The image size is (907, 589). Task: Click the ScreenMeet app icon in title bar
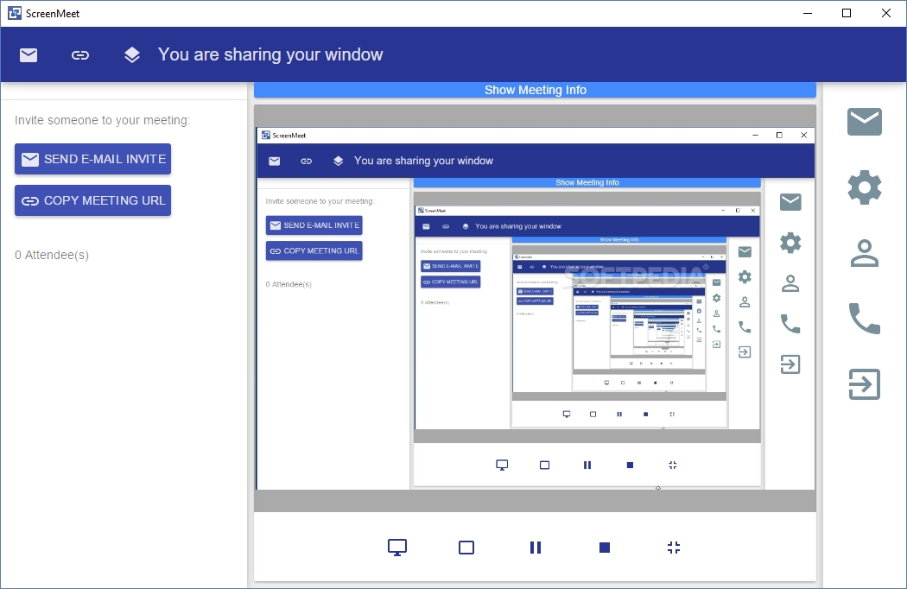14,13
